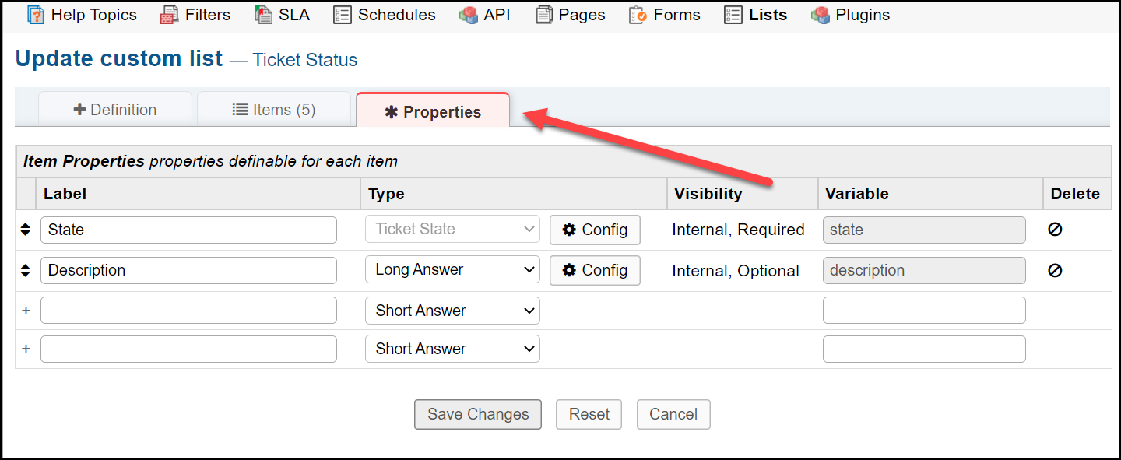1121x460 pixels.
Task: Click the delete-disabled icon for Description row
Action: (x=1055, y=270)
